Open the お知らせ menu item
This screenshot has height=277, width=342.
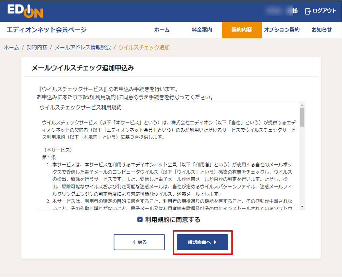(321, 30)
